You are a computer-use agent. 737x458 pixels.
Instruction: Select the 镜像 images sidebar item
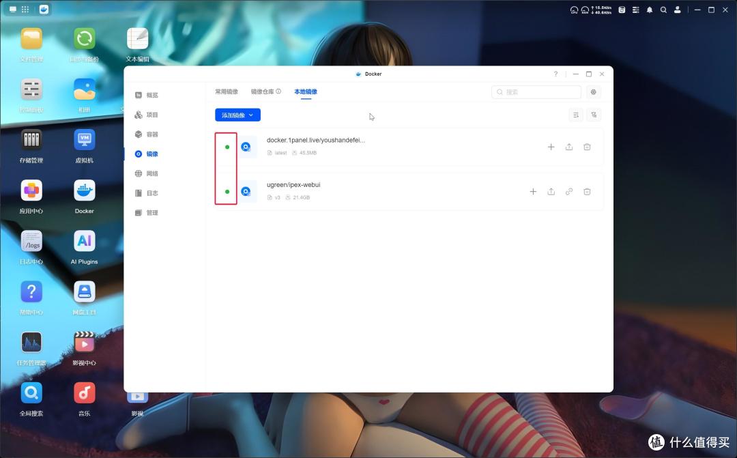(147, 154)
